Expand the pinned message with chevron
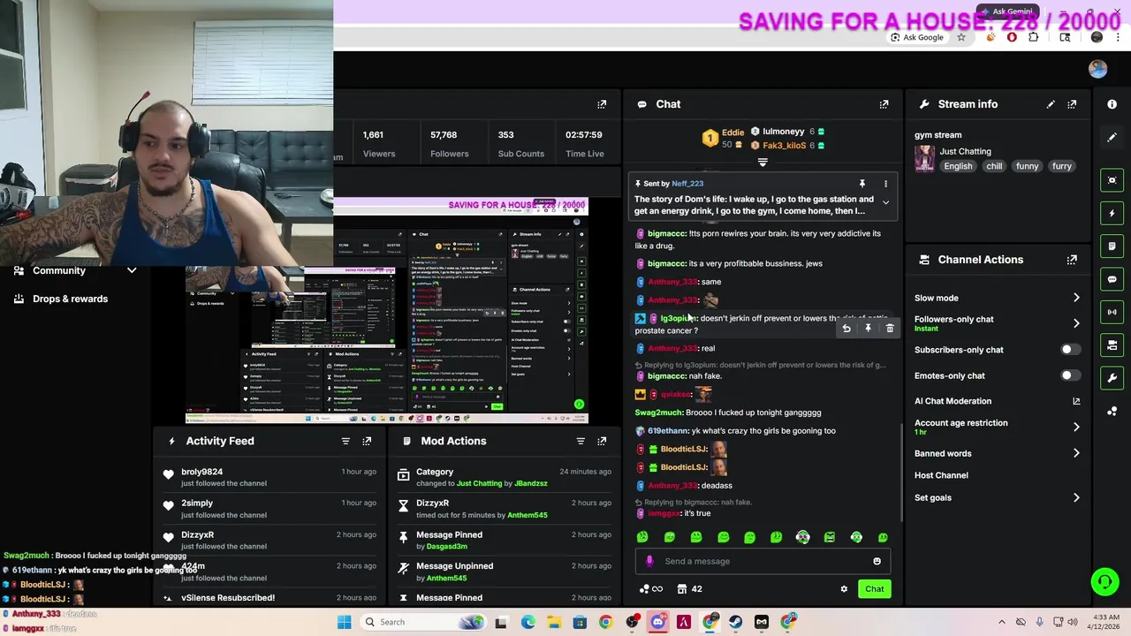The width and height of the screenshot is (1131, 636). [x=885, y=202]
